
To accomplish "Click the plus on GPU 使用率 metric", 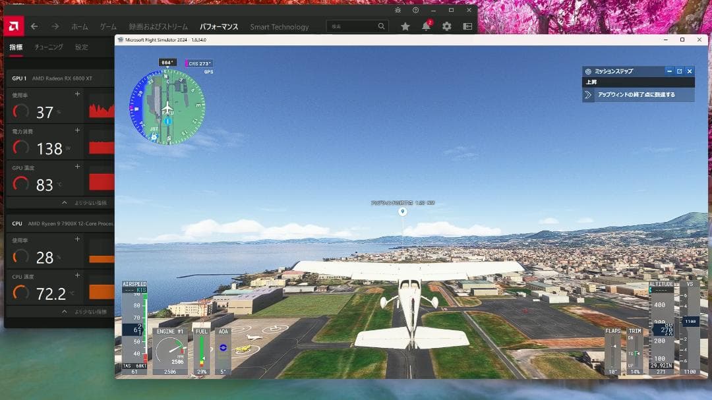I will tap(77, 94).
